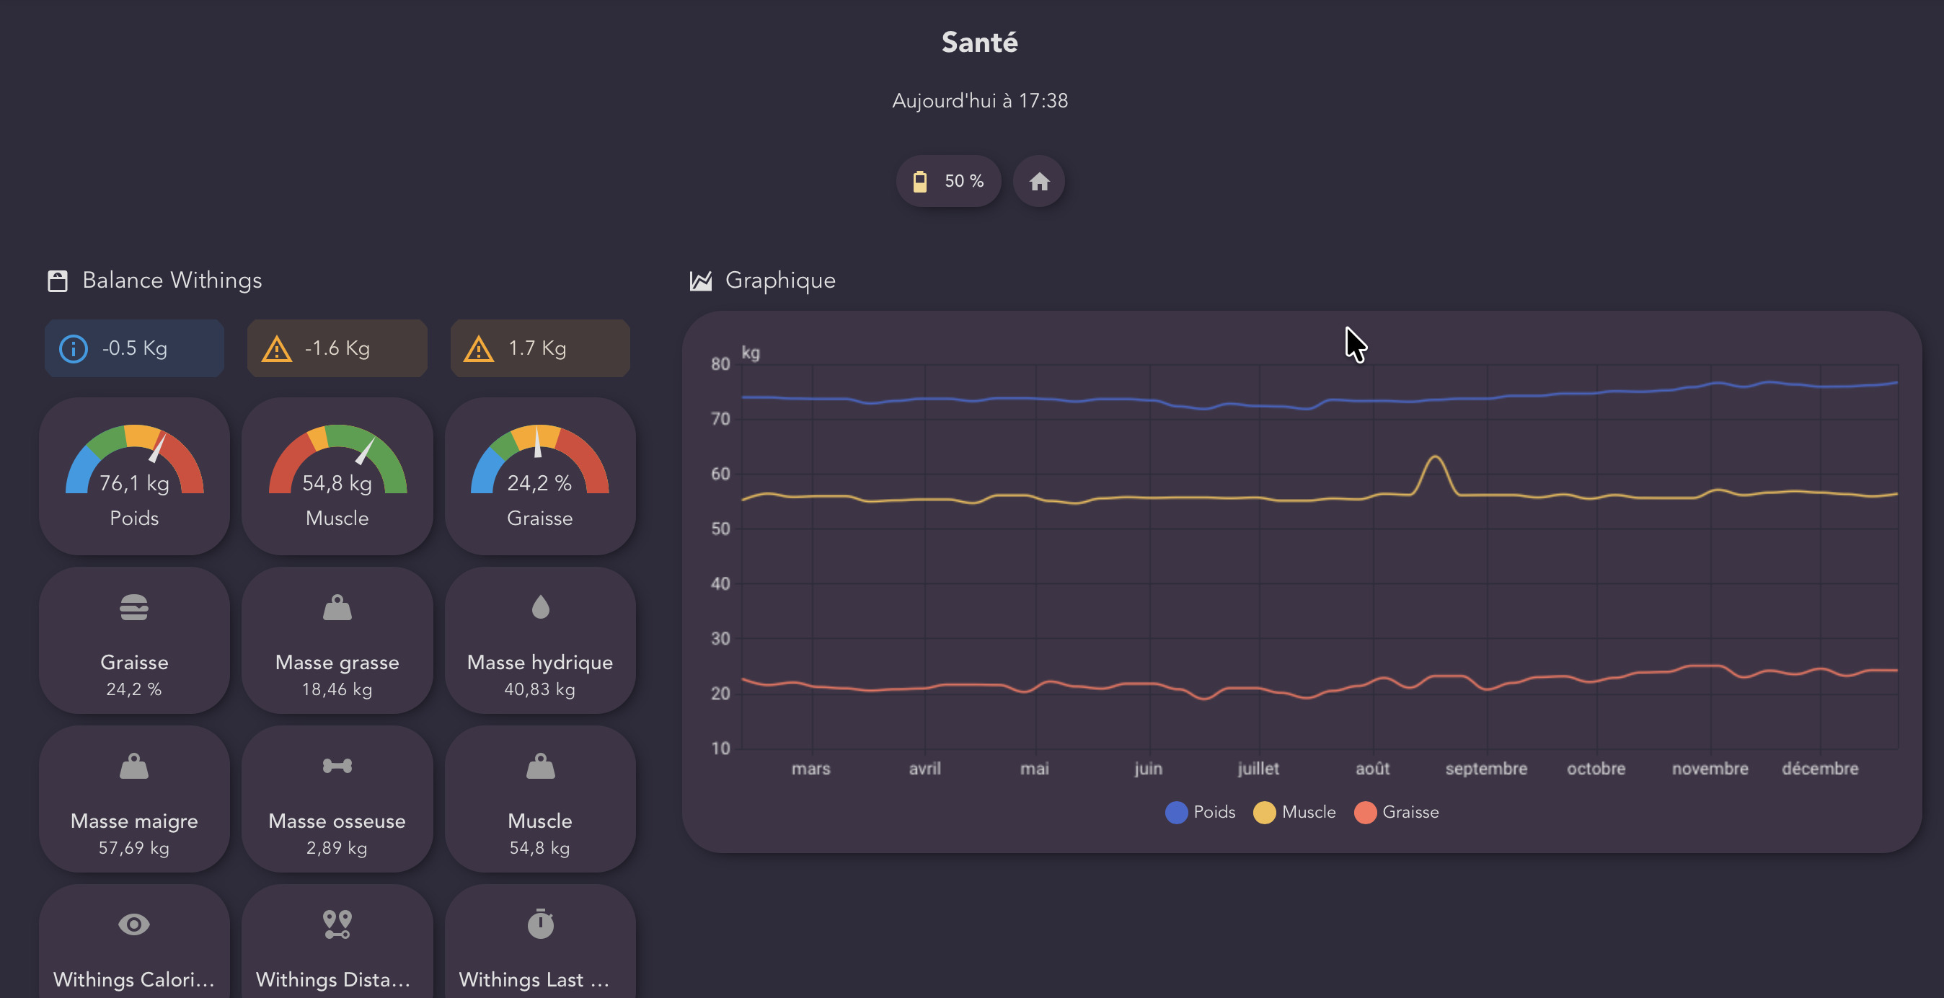Screen dimensions: 1944x998
Task: Click the map marker Withings Distance icon
Action: [337, 924]
